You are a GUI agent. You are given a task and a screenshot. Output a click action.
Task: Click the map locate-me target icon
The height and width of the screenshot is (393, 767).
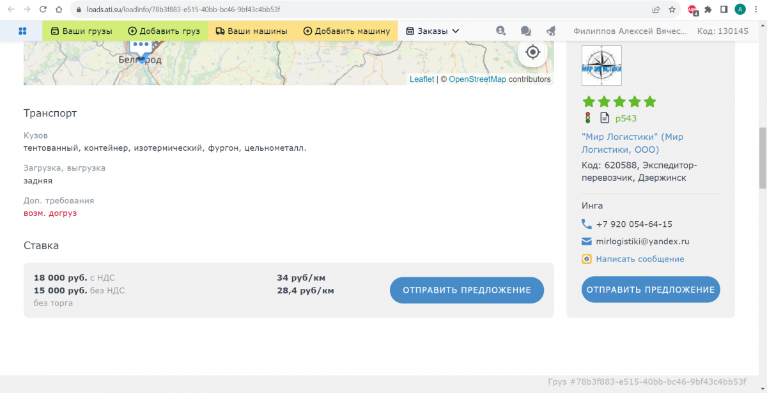[x=532, y=52]
